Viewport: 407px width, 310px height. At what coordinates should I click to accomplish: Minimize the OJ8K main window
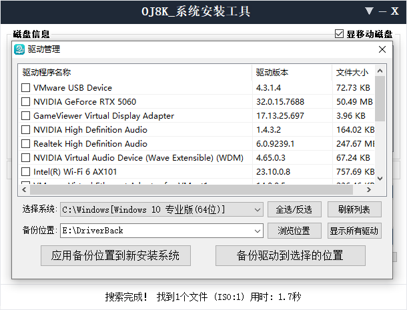coord(382,11)
